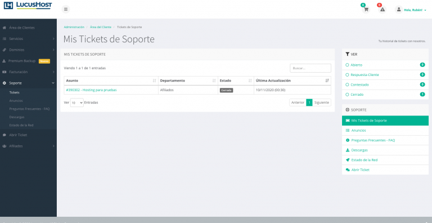
Task: Click download icon beside Descargas in right panel
Action: point(348,150)
